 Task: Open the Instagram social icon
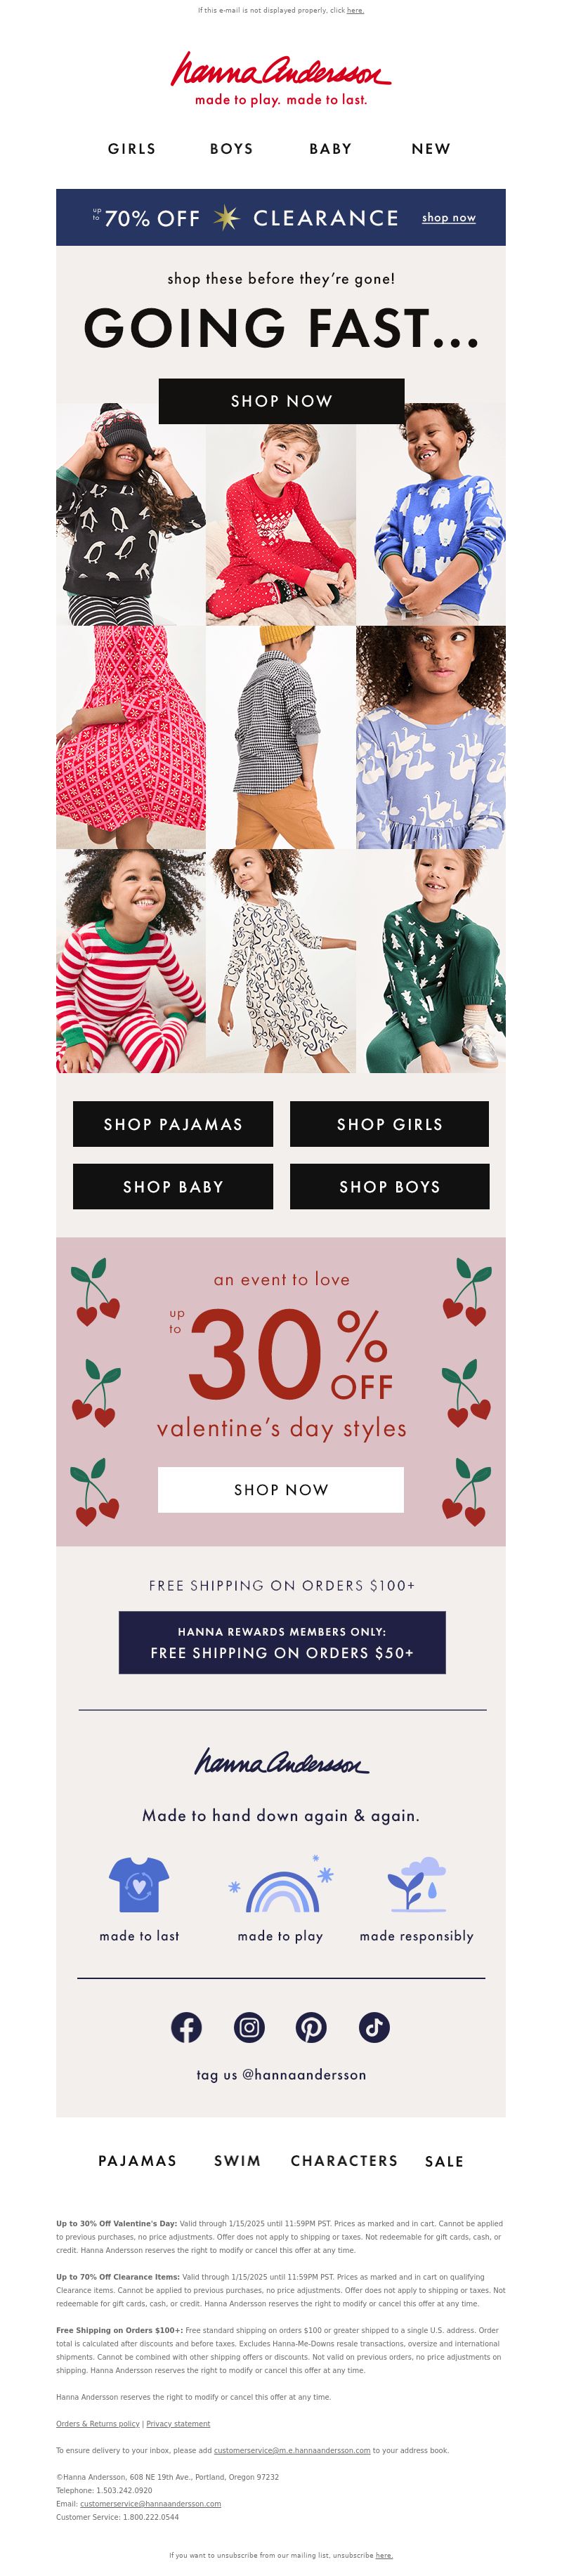click(x=249, y=2027)
